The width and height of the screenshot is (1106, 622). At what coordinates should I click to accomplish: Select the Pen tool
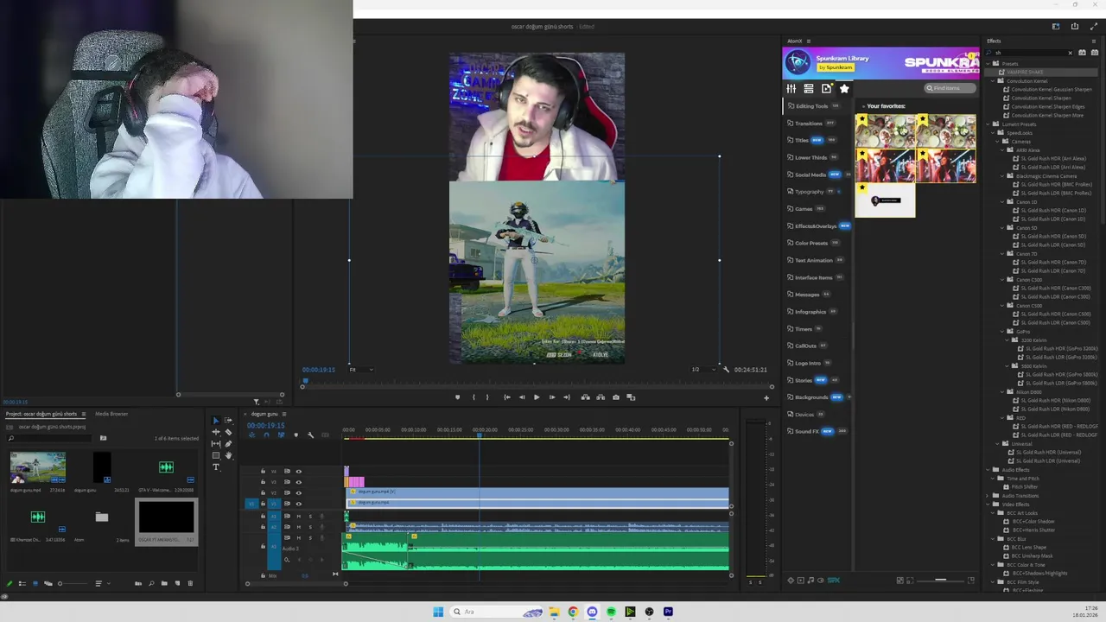point(228,444)
